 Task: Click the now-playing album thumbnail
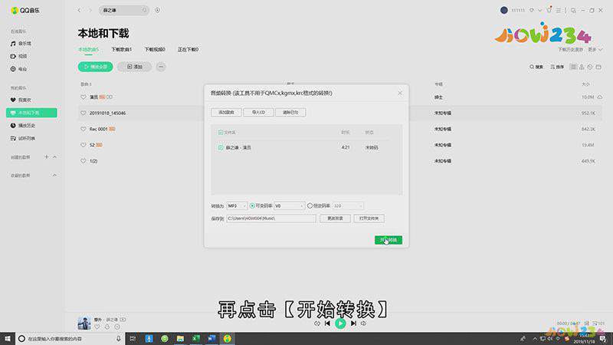click(x=84, y=323)
